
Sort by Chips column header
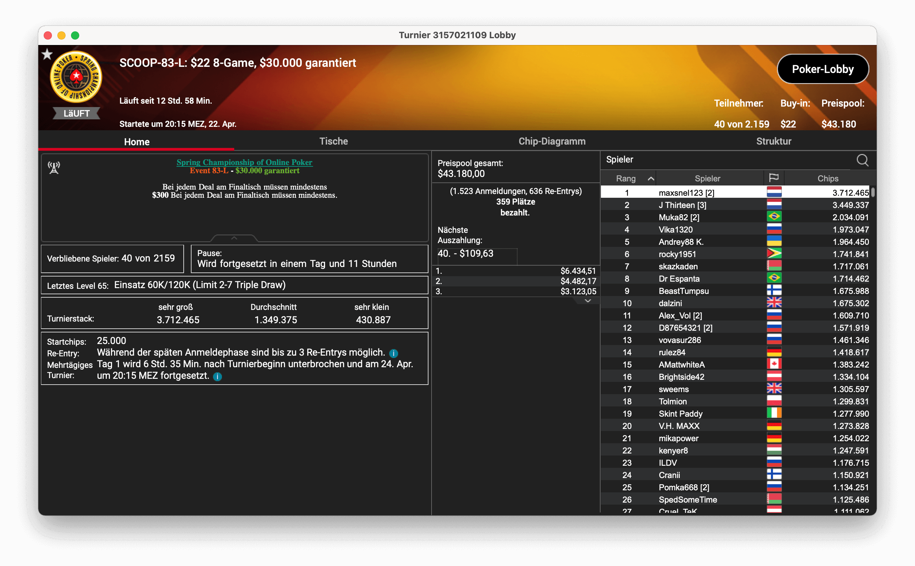pyautogui.click(x=828, y=179)
